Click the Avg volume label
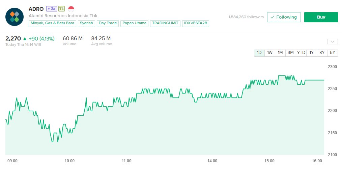The width and height of the screenshot is (342, 170). click(x=102, y=44)
